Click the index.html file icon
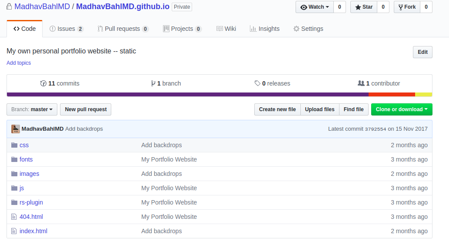 14,231
